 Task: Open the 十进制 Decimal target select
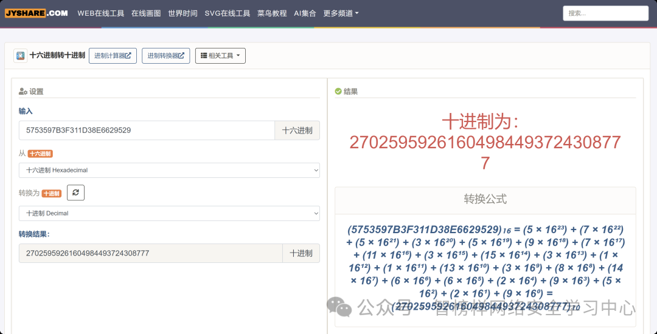click(169, 213)
